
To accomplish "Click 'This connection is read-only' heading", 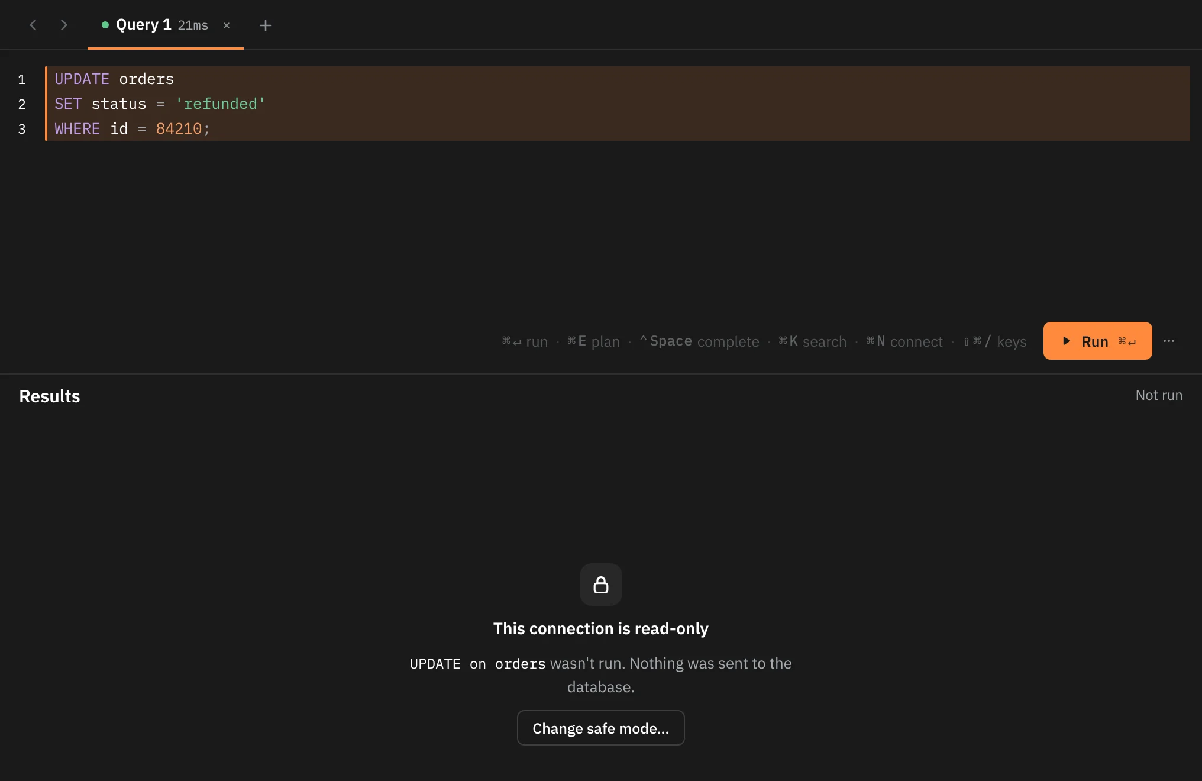I will click(600, 628).
